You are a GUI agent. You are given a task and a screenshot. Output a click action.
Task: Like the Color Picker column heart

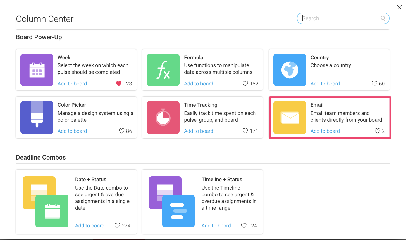click(x=121, y=131)
